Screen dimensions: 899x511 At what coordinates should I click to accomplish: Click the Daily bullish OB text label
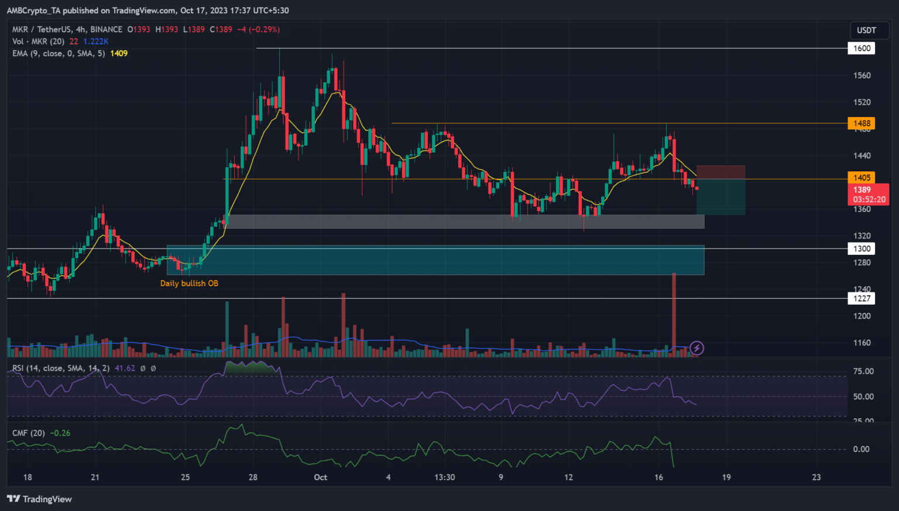point(189,284)
